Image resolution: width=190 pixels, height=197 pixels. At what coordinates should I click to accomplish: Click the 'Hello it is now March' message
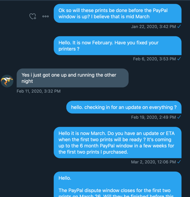[118, 143]
